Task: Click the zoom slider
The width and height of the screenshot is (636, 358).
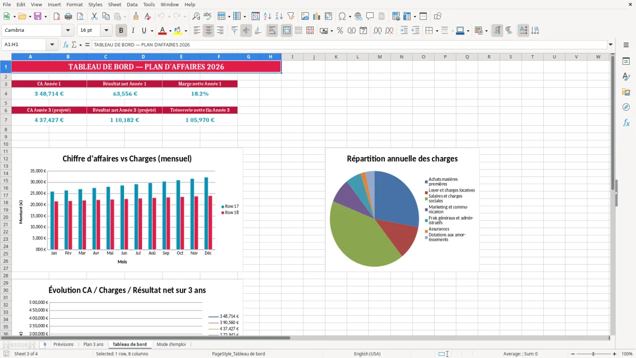Action: (593, 354)
